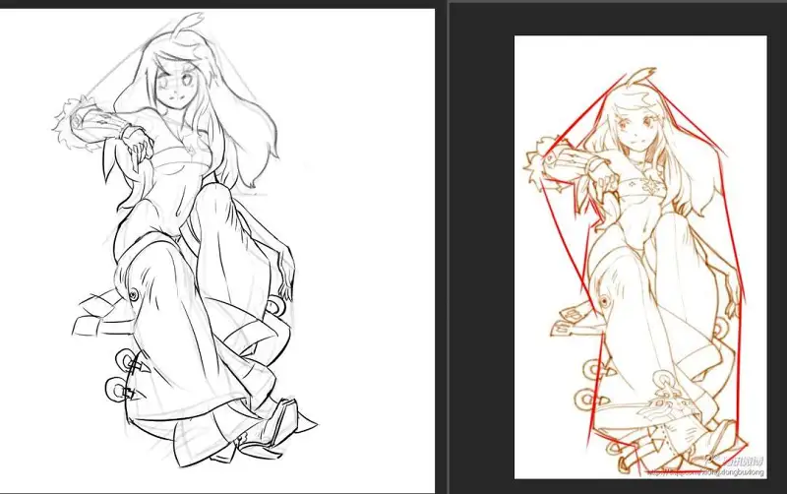Click the round button on orange sketch's knee
Image resolution: width=787 pixels, height=494 pixels.
(604, 302)
